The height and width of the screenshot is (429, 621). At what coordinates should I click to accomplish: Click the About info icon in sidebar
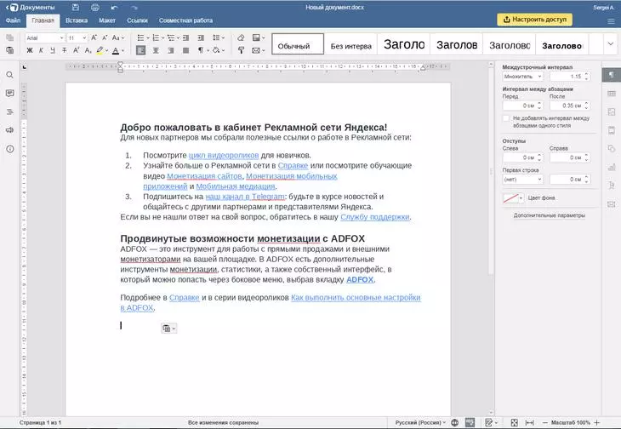point(10,149)
